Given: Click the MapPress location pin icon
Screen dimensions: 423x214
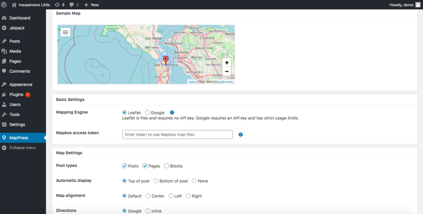Looking at the screenshot, I should click(4, 138).
